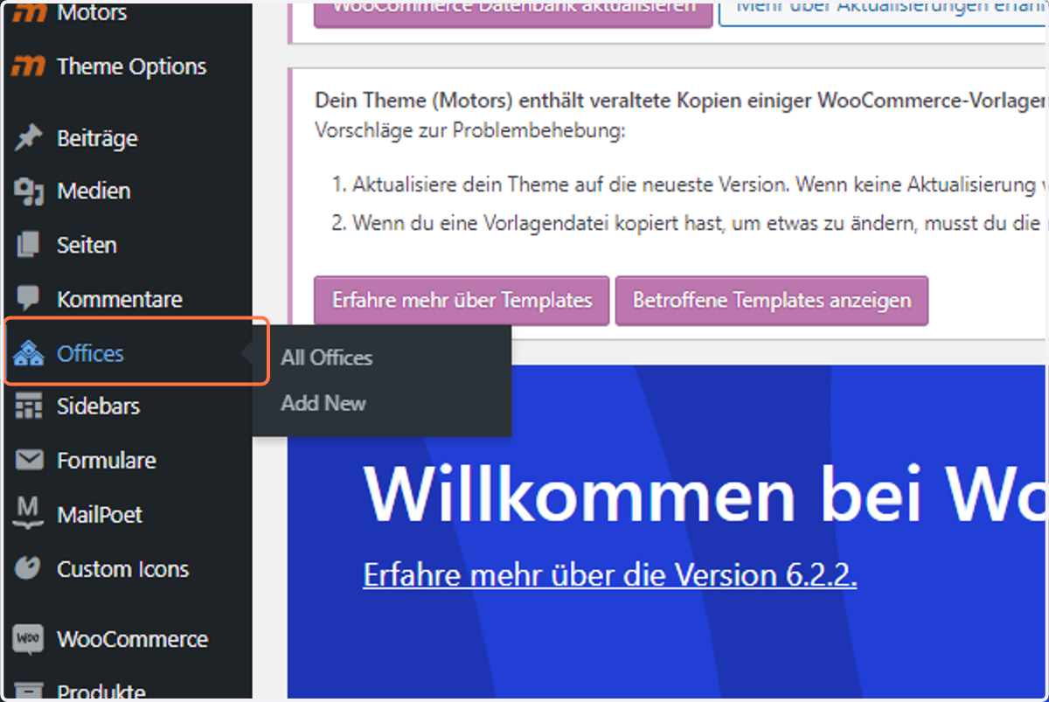Click the Theme Options logo icon
This screenshot has height=702, width=1049.
pos(29,66)
